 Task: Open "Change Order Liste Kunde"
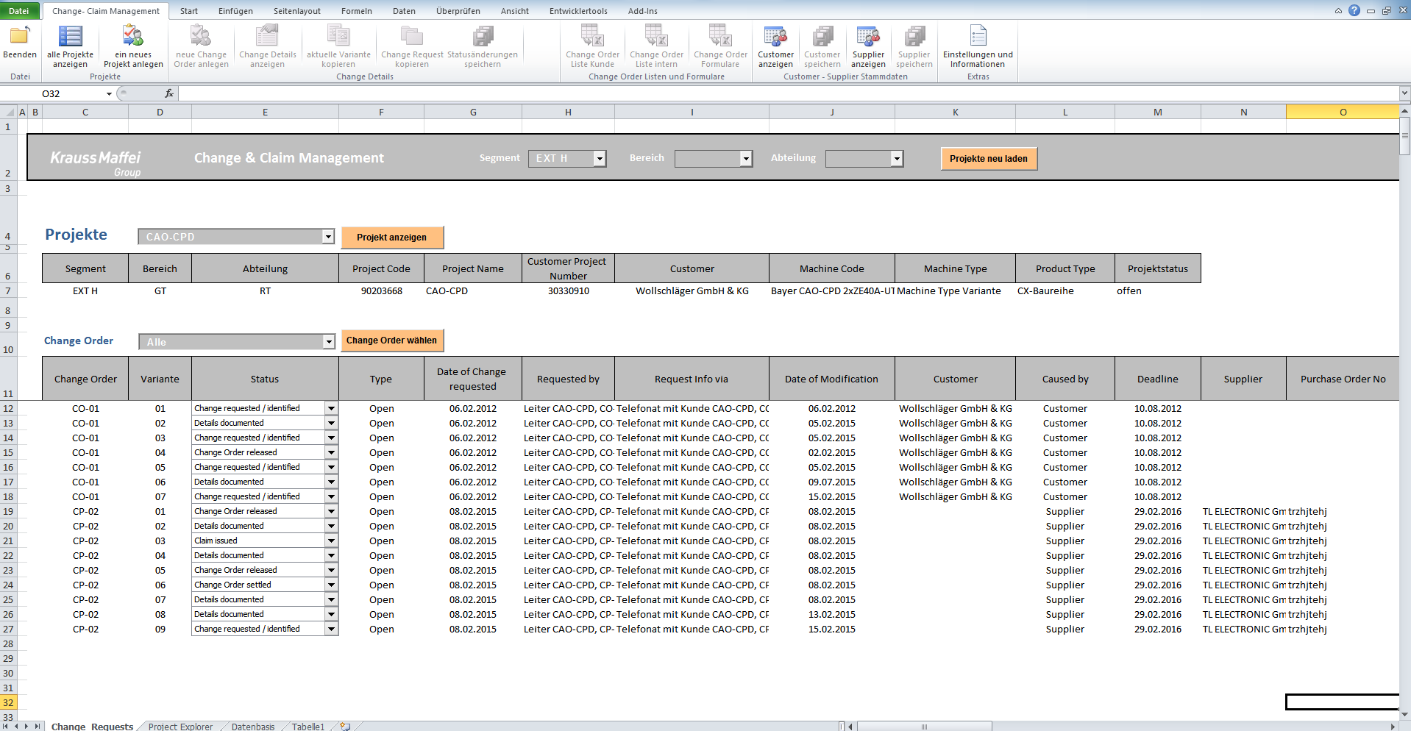(591, 46)
